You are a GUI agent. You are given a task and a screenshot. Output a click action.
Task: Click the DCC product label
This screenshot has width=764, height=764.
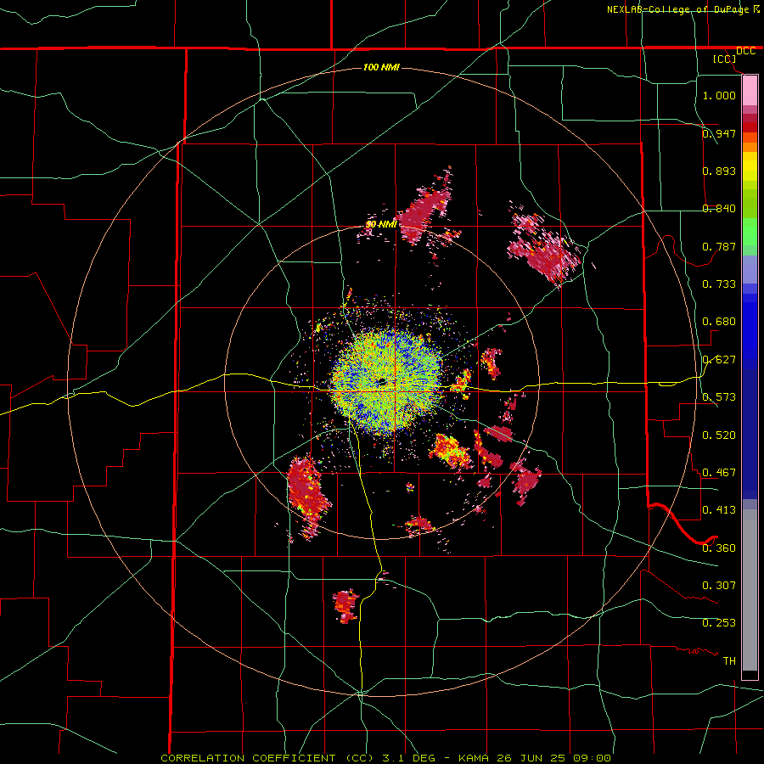(746, 51)
